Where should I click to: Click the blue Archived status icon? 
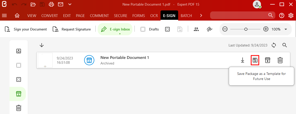click(89, 60)
